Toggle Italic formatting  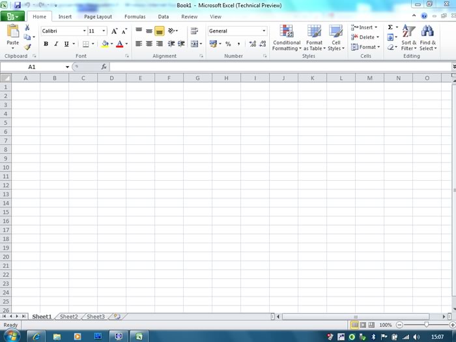tap(56, 44)
